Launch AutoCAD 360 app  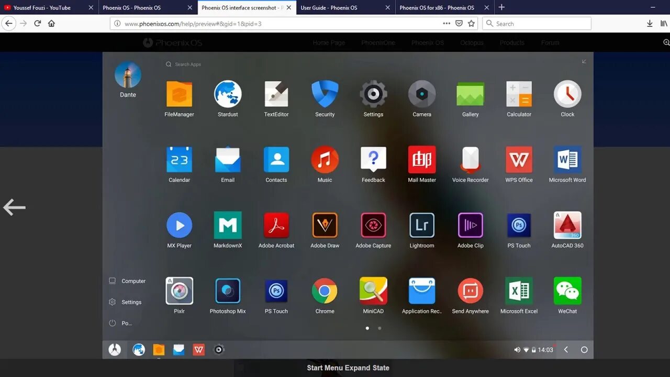(x=567, y=225)
